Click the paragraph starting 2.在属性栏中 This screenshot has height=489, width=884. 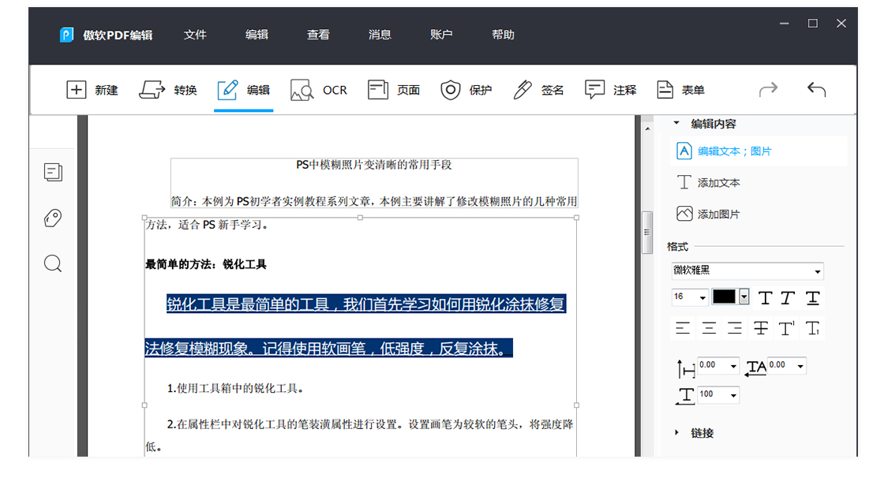[361, 435]
